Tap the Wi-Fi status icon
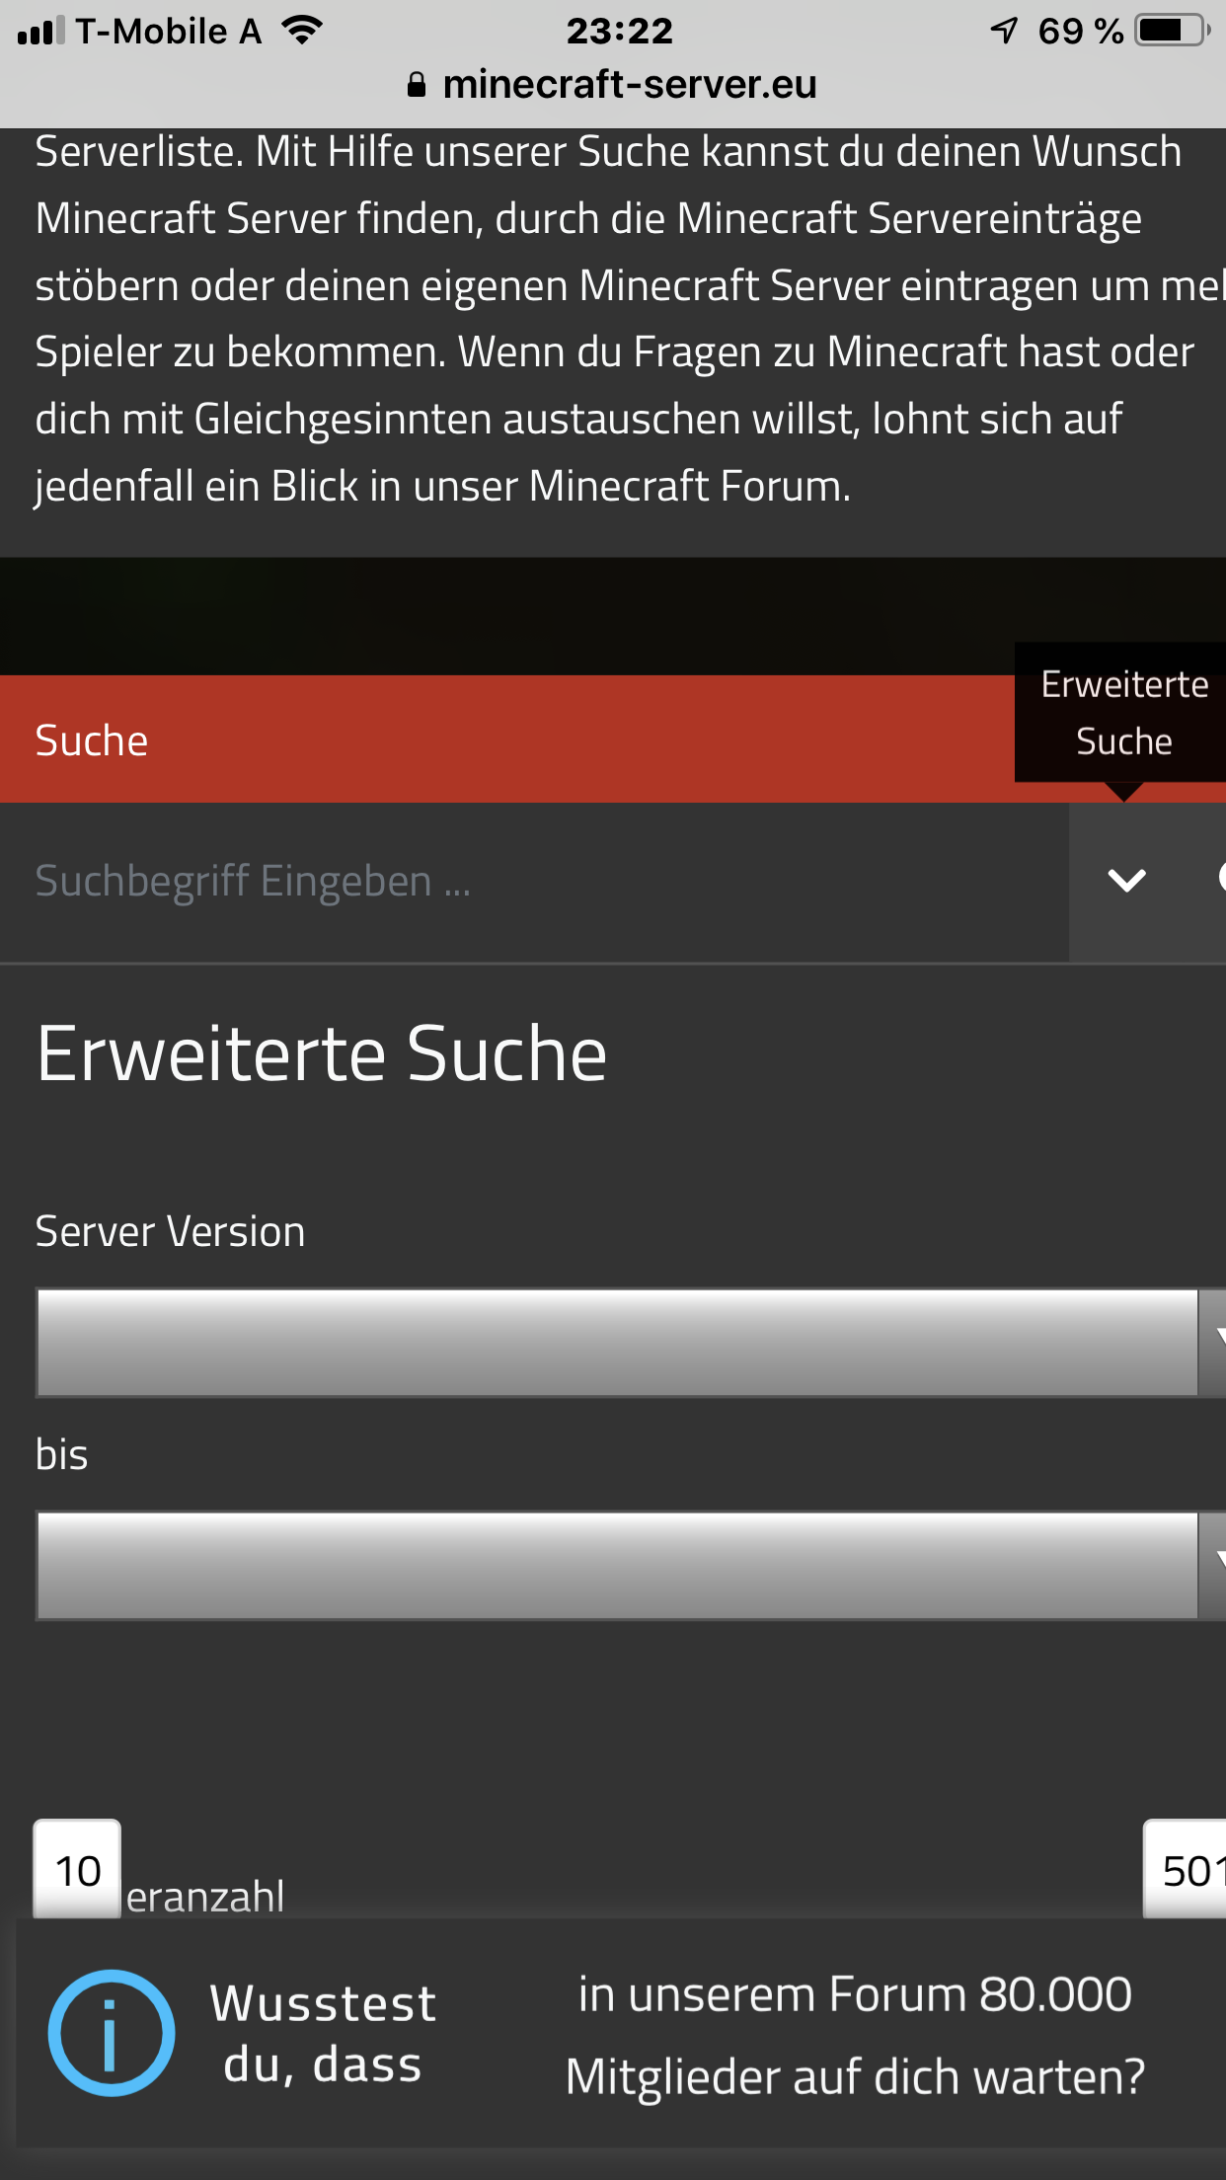1226x2180 pixels. tap(302, 30)
